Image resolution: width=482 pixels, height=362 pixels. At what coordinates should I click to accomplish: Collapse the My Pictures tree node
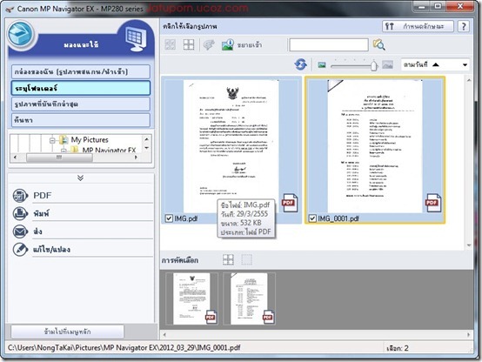click(x=52, y=140)
